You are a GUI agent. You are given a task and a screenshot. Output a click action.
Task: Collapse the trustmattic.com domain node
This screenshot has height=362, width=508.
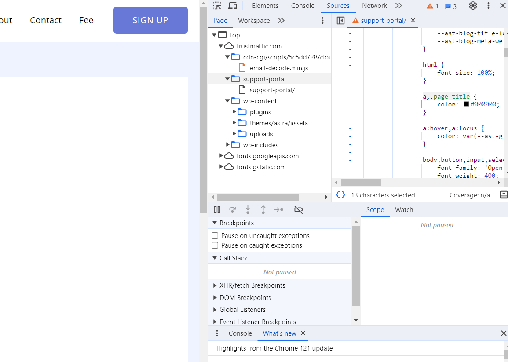(221, 46)
